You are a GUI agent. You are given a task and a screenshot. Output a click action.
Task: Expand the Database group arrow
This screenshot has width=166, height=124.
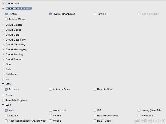coord(3,74)
